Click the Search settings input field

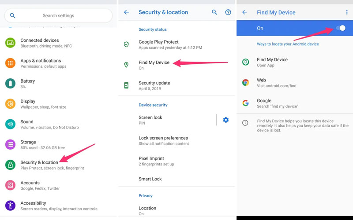click(x=58, y=16)
